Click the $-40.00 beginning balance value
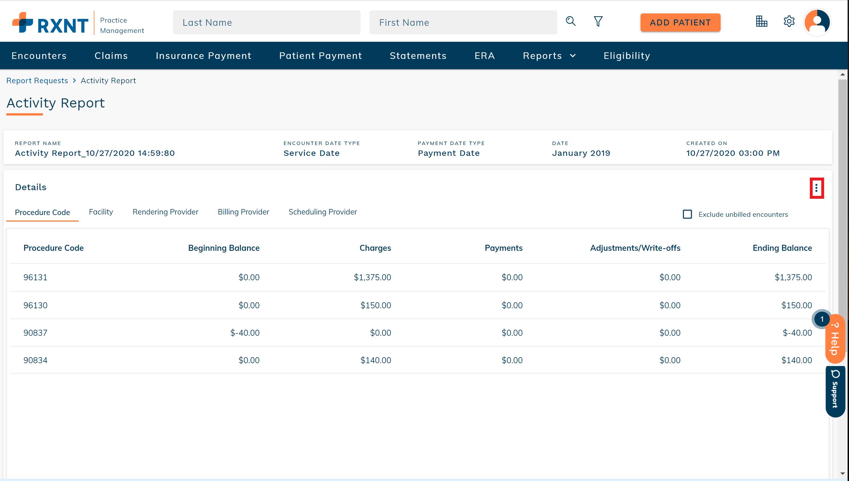Image resolution: width=849 pixels, height=481 pixels. [x=245, y=333]
